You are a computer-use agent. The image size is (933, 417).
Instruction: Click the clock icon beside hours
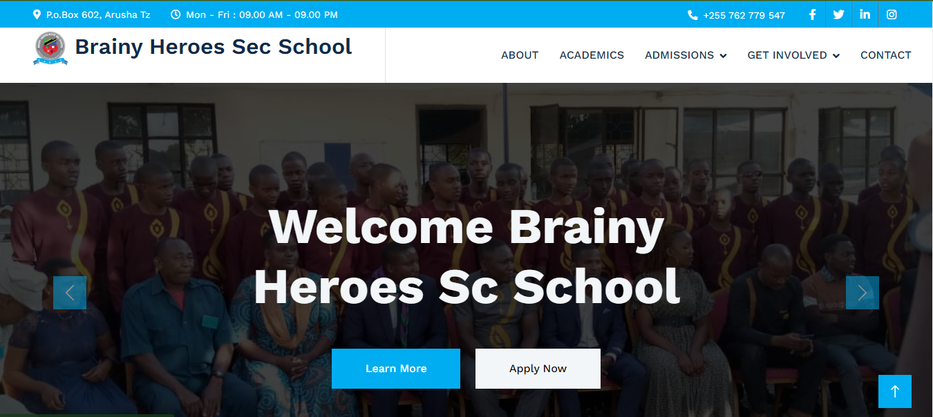click(176, 14)
